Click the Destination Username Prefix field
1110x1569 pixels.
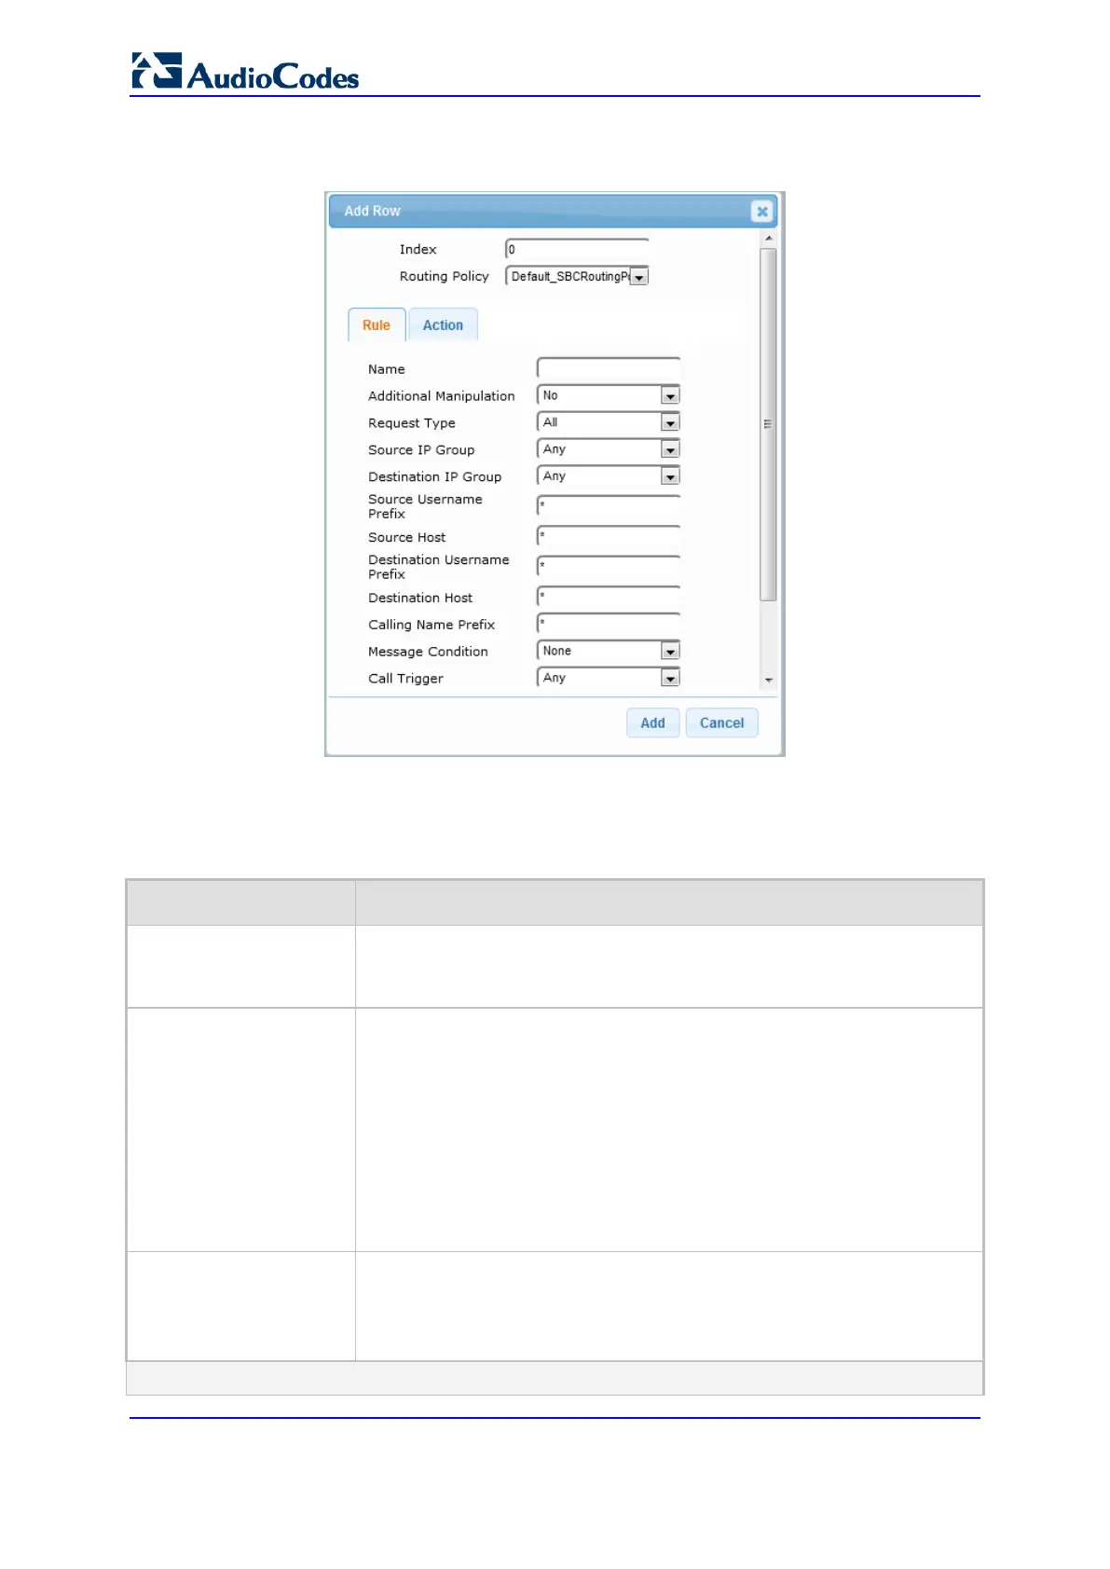[x=609, y=567]
